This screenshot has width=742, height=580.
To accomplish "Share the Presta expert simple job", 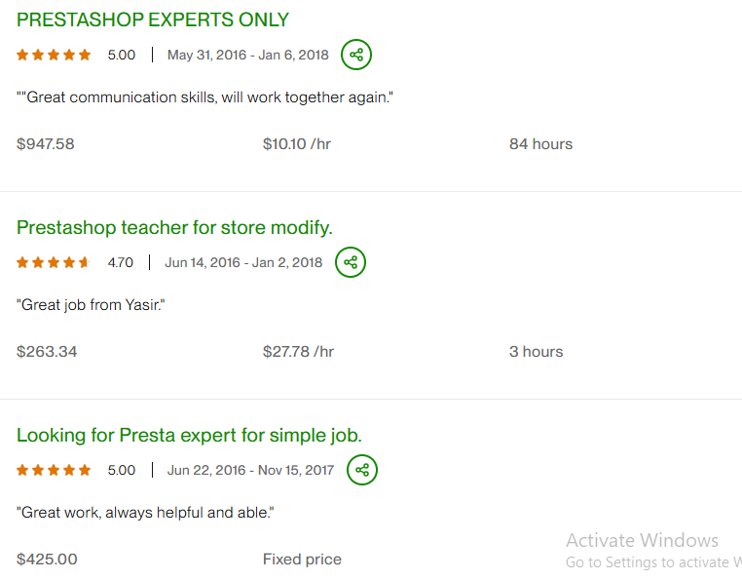I will (362, 470).
